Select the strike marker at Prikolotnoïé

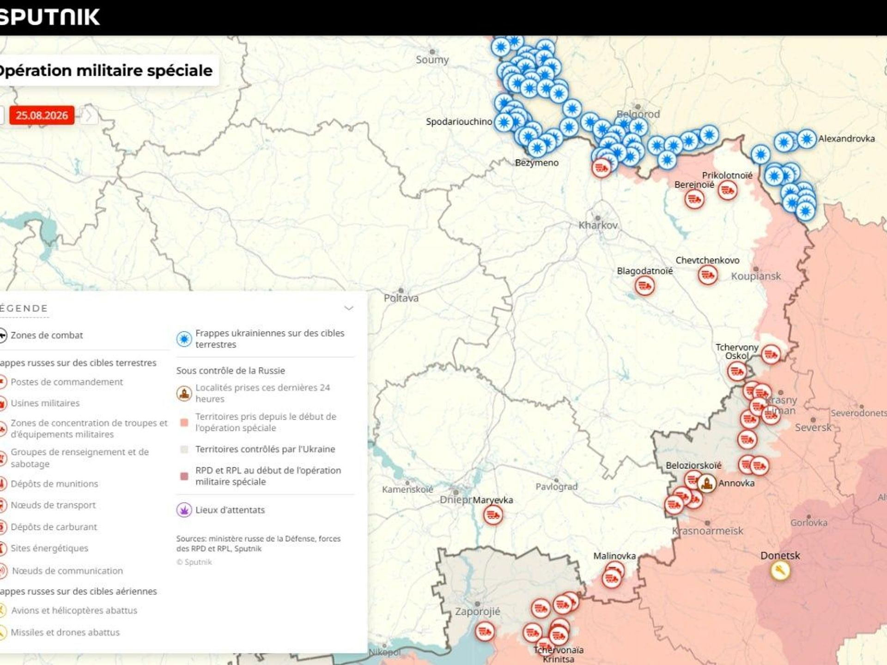click(x=728, y=190)
